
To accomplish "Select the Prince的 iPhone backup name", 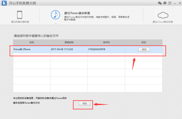I will pyautogui.click(x=22, y=49).
